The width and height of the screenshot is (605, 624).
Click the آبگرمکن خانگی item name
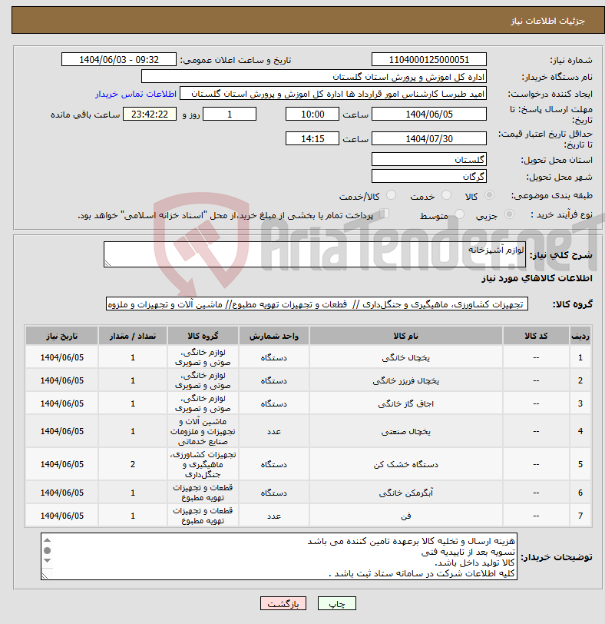pyautogui.click(x=406, y=493)
